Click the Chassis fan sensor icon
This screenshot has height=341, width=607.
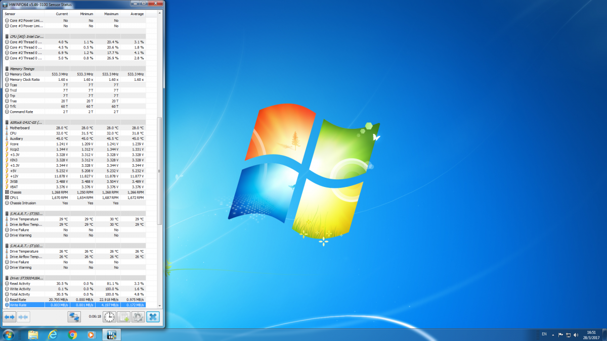(x=7, y=192)
